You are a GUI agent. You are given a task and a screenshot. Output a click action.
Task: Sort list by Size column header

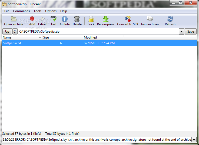click(x=63, y=37)
